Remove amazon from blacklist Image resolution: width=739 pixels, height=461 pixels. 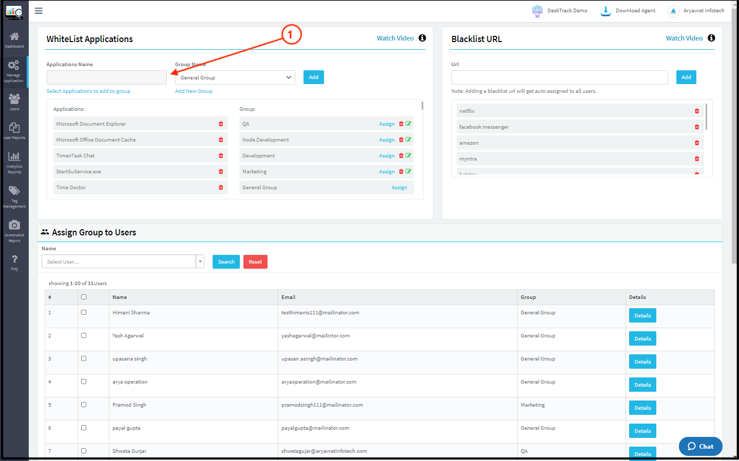pos(697,143)
